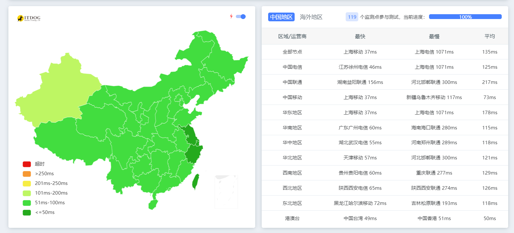Image resolution: width=514 pixels, height=233 pixels.
Task: Click the dark green <=50ms legend swatch
Action: pyautogui.click(x=27, y=213)
